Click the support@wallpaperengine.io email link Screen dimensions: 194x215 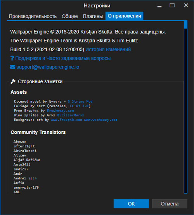[x=48, y=67]
